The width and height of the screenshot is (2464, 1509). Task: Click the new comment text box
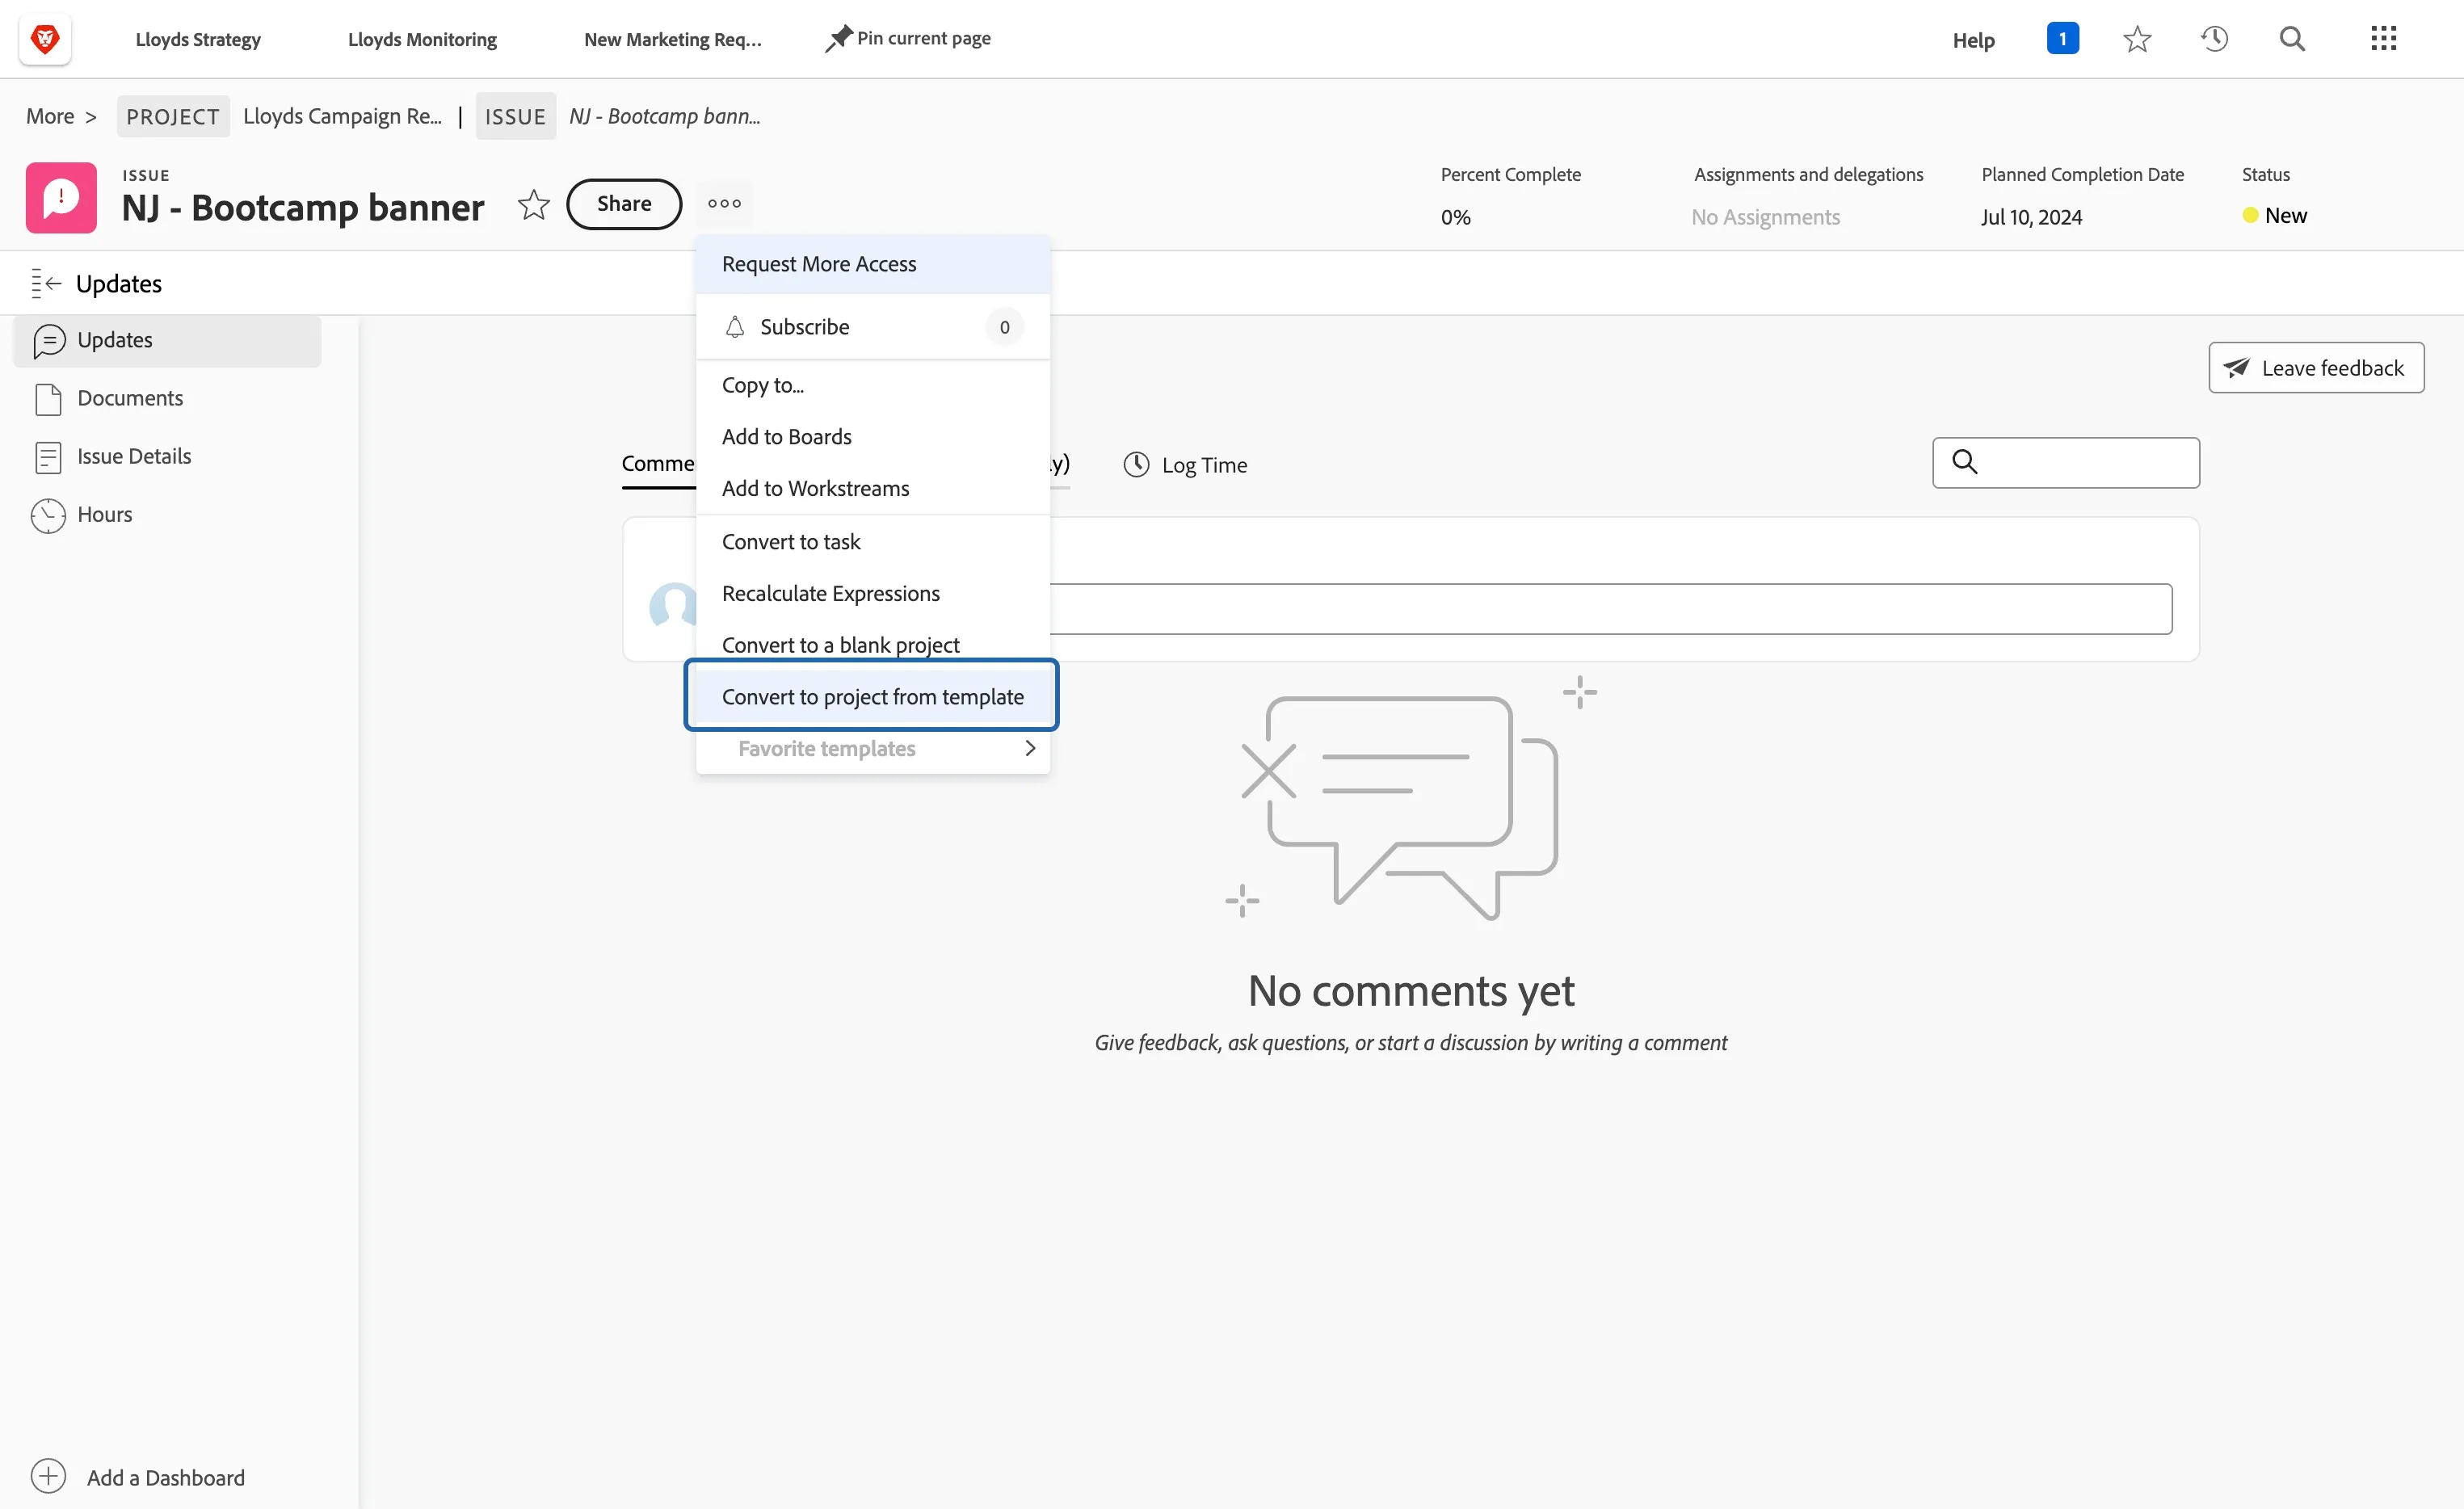(x=1610, y=608)
